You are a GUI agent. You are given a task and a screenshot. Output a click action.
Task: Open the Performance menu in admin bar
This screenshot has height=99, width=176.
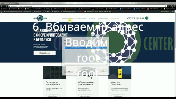(x=89, y=12)
